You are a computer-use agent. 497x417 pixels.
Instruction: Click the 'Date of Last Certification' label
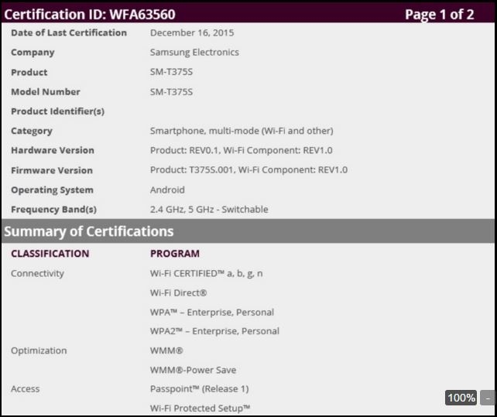click(69, 32)
